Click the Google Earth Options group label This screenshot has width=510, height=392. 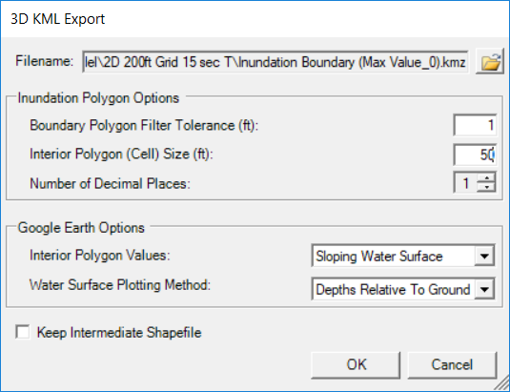(x=81, y=228)
